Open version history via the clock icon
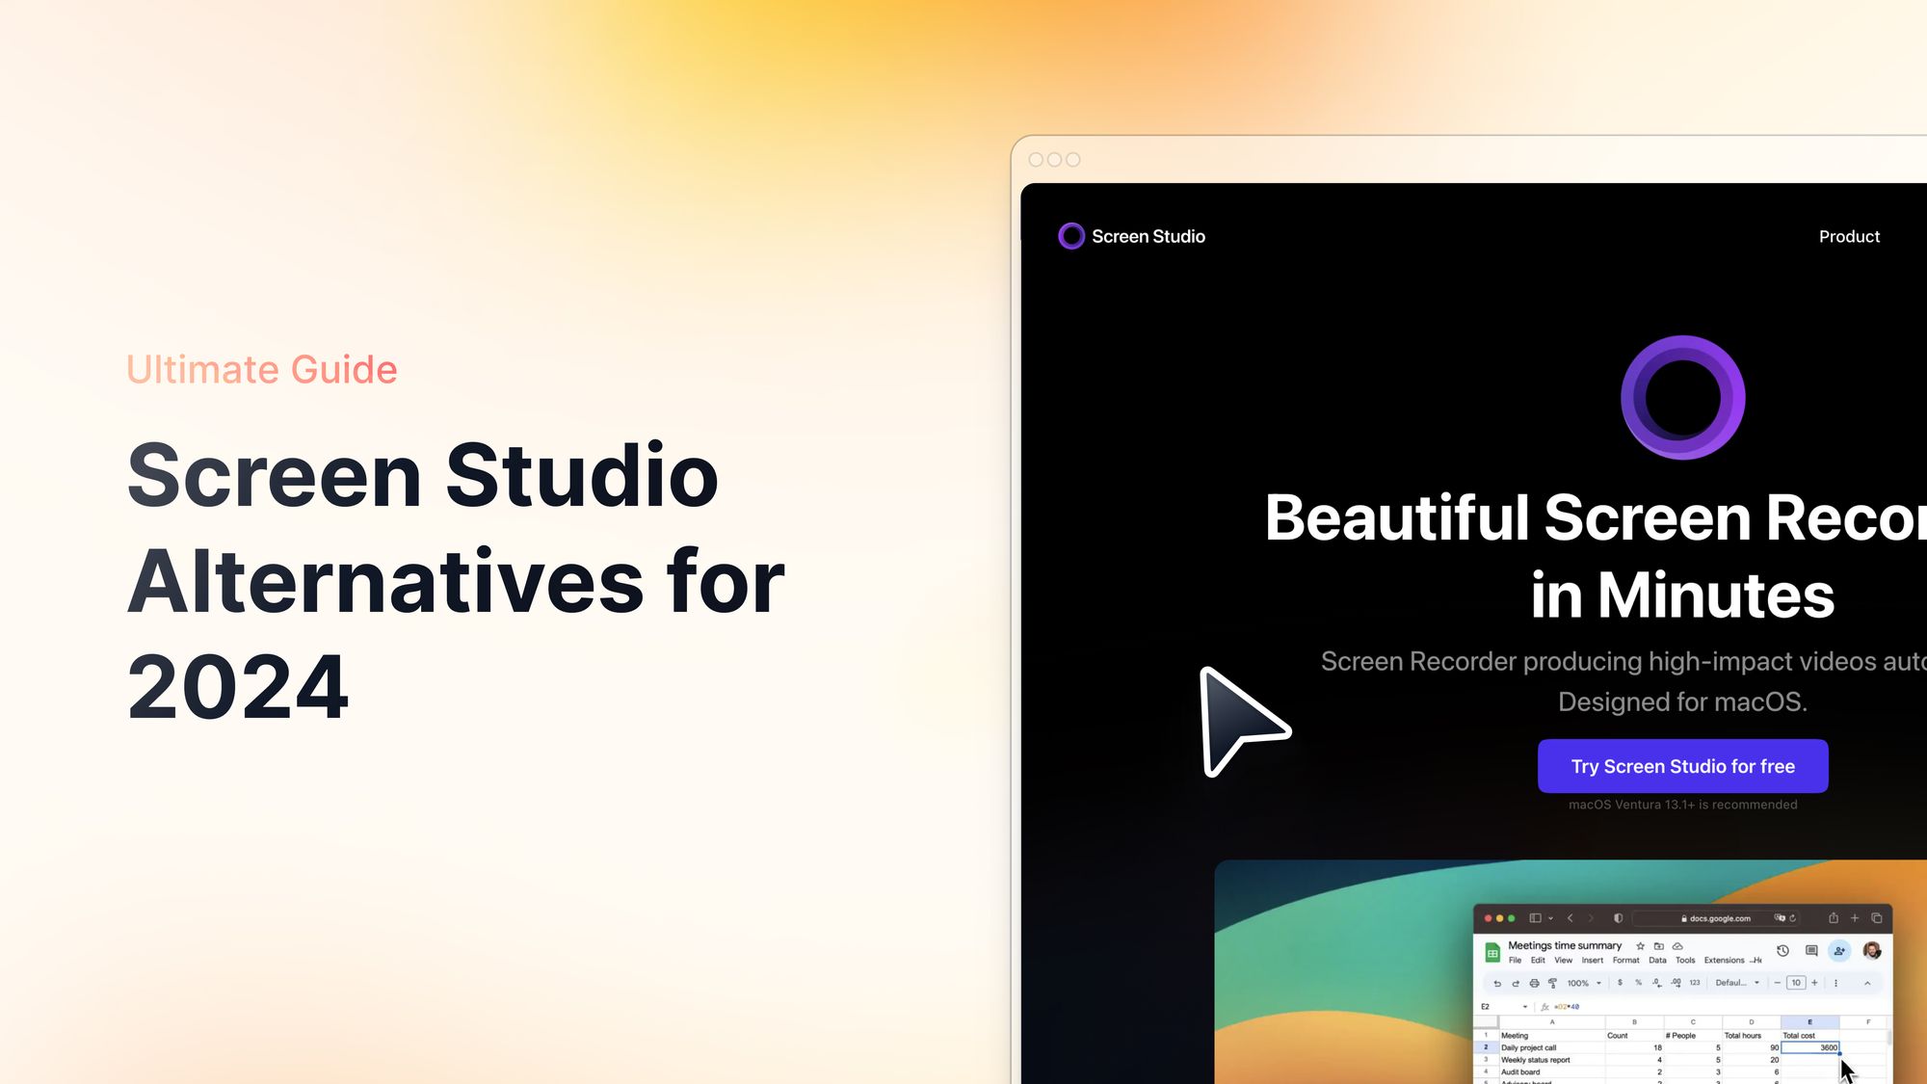Image resolution: width=1927 pixels, height=1084 pixels. 1783,951
